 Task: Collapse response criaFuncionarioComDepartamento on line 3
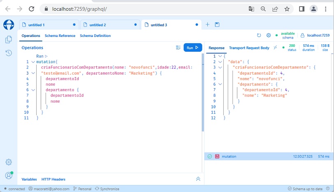tap(220, 67)
